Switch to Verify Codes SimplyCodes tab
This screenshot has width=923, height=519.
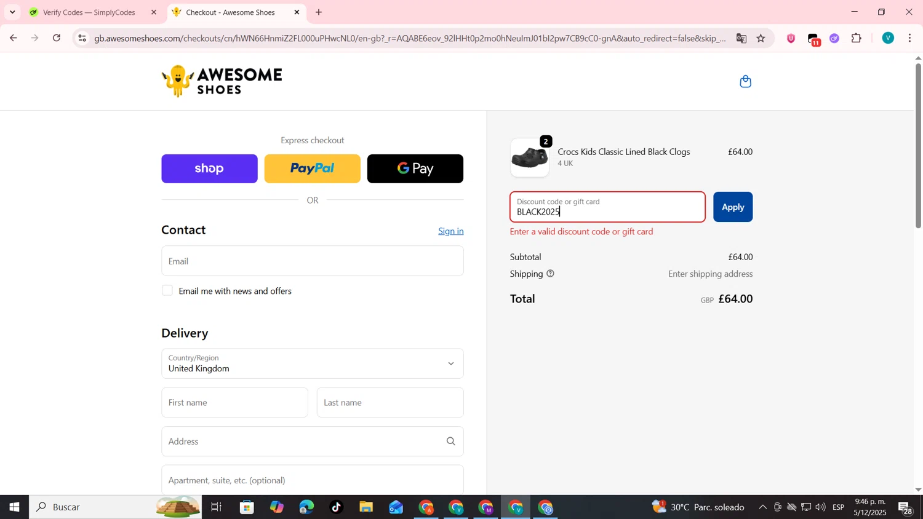point(90,12)
